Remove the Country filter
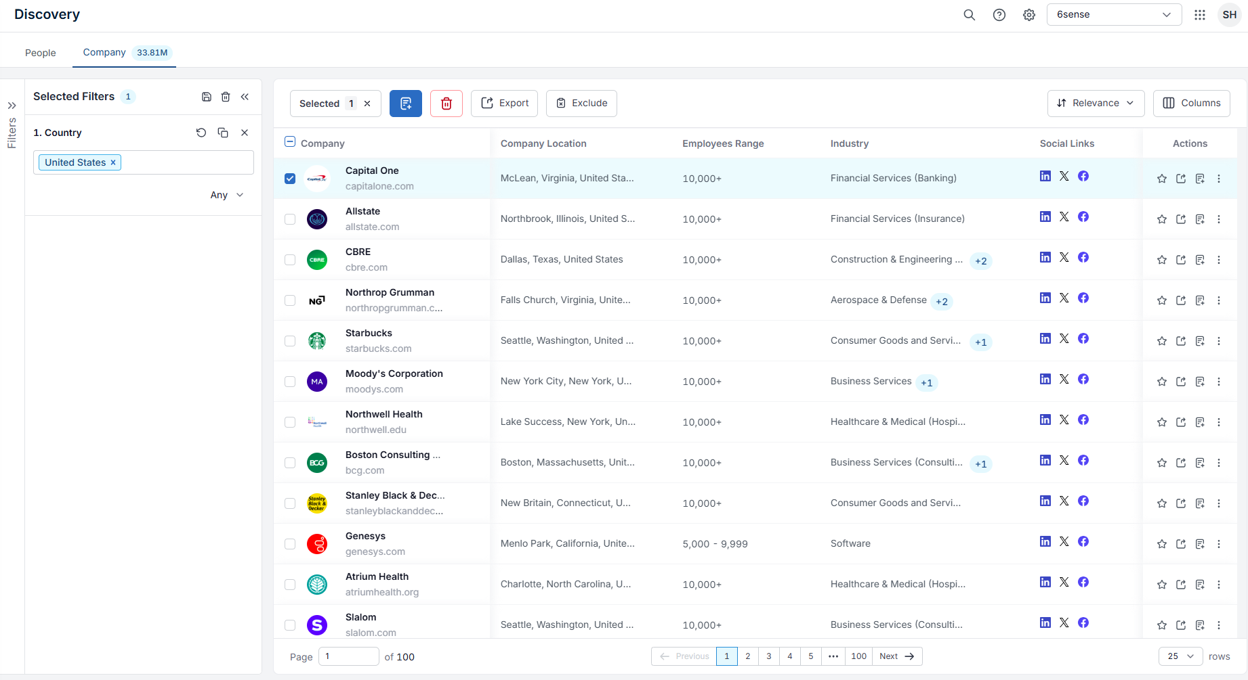 pyautogui.click(x=245, y=133)
